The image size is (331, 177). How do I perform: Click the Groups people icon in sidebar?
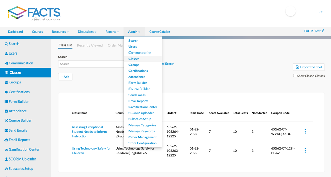point(6,82)
